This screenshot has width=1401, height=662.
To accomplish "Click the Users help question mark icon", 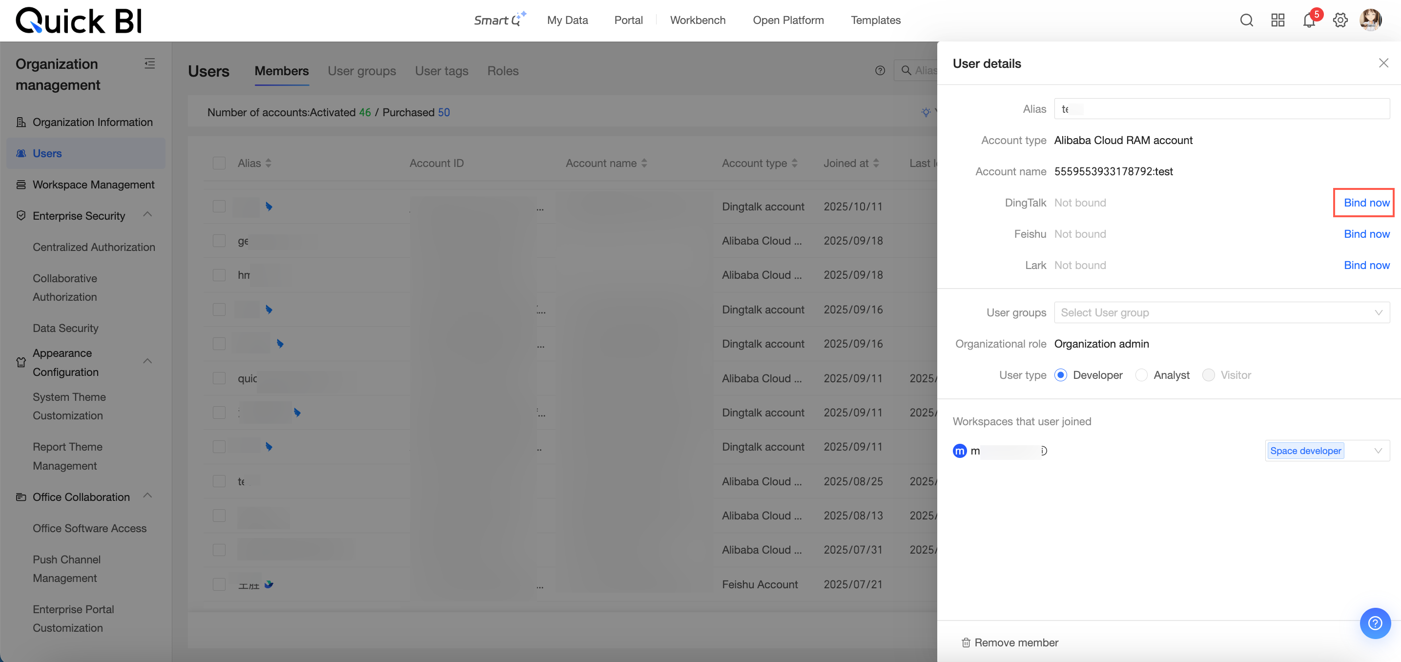I will pos(880,71).
